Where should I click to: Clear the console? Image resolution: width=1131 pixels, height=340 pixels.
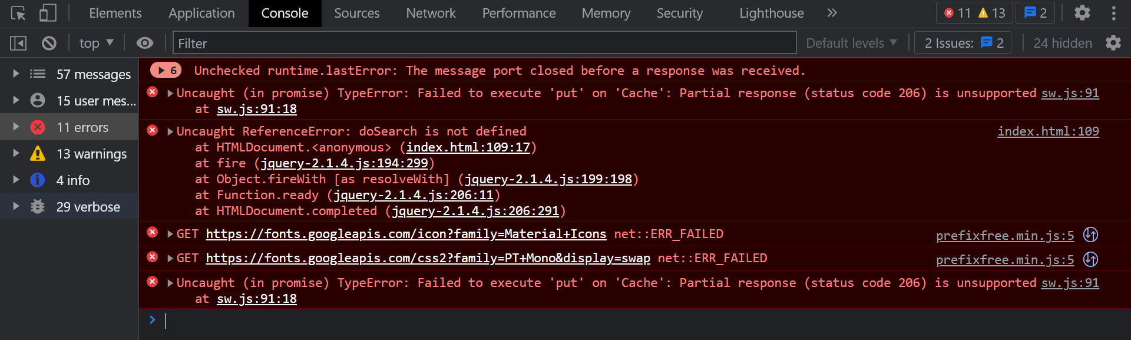click(49, 42)
